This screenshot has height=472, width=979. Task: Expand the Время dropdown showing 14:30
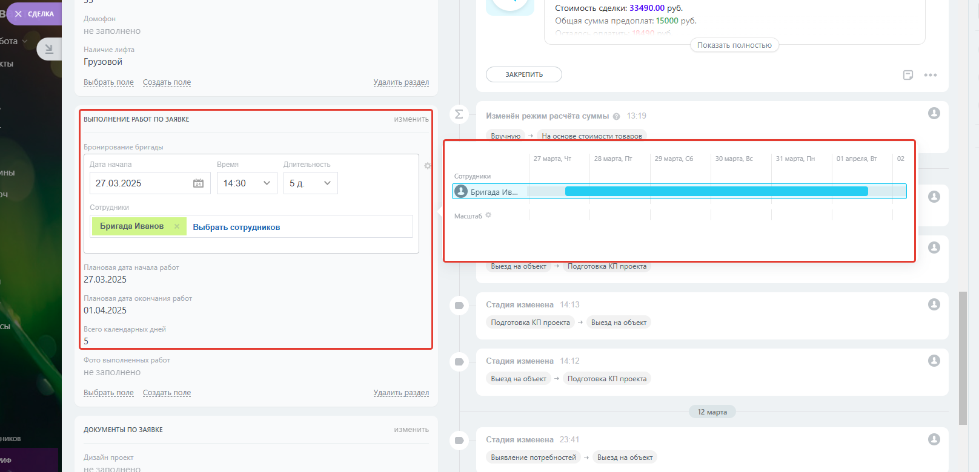(x=247, y=183)
